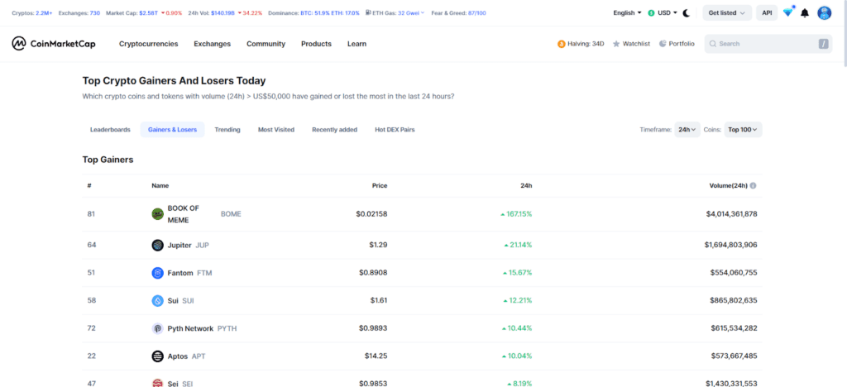Open the English language dropdown
Image resolution: width=847 pixels, height=387 pixels.
627,13
